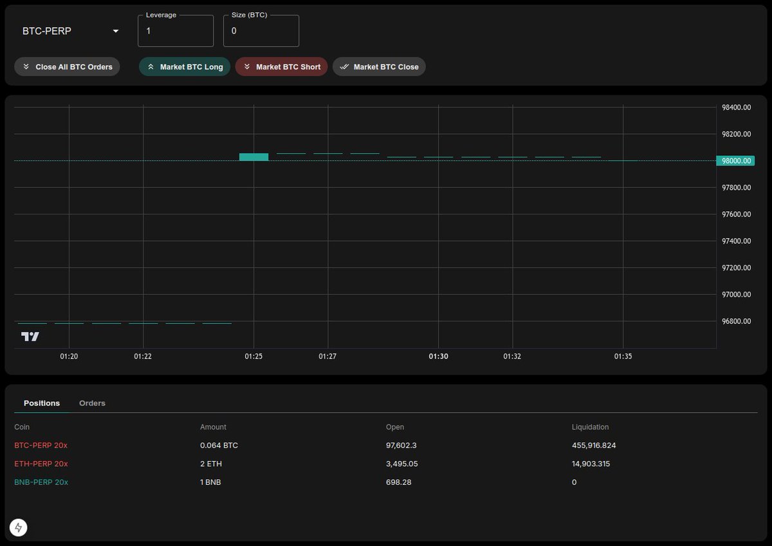Click the 01:35 time axis label

point(623,356)
